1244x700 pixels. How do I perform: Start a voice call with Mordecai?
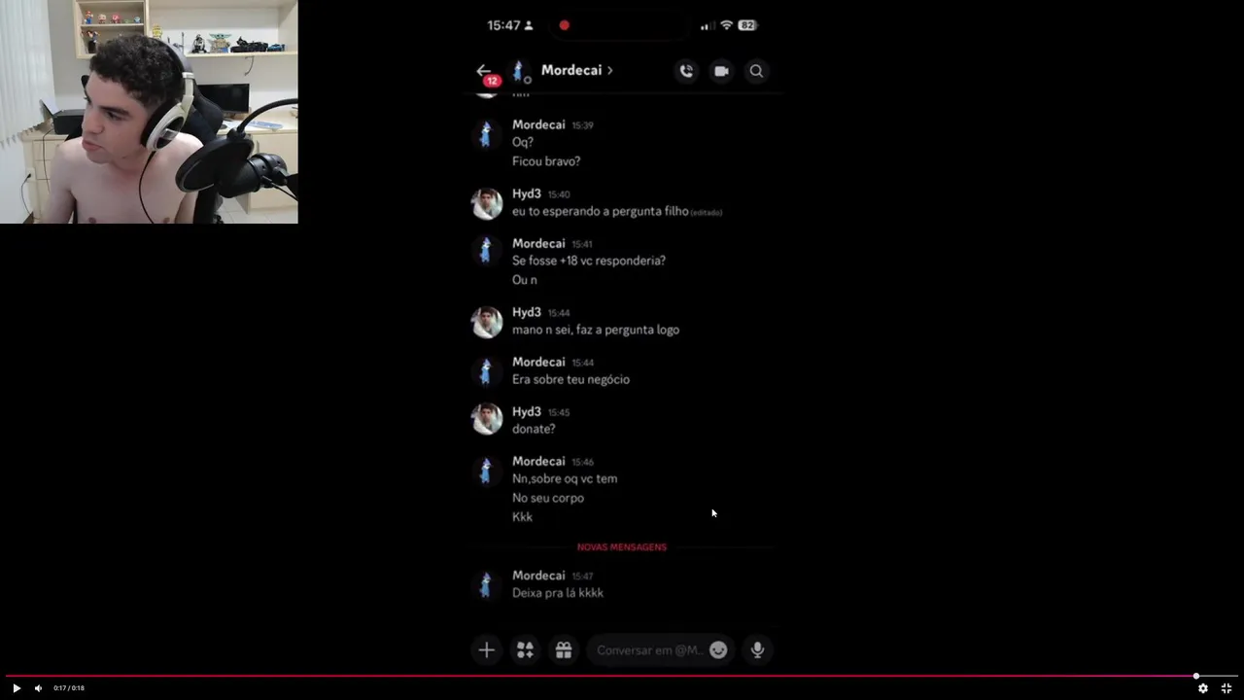click(686, 71)
